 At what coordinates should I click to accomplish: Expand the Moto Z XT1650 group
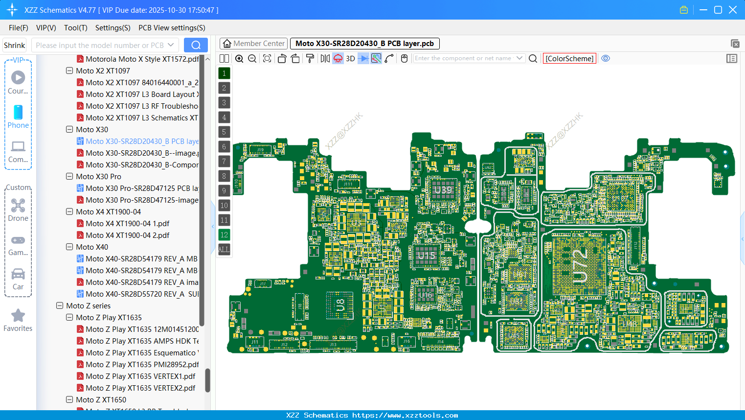pyautogui.click(x=69, y=399)
